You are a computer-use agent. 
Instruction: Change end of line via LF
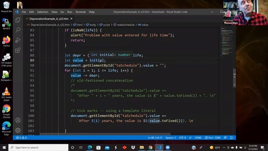pyautogui.click(x=190, y=138)
